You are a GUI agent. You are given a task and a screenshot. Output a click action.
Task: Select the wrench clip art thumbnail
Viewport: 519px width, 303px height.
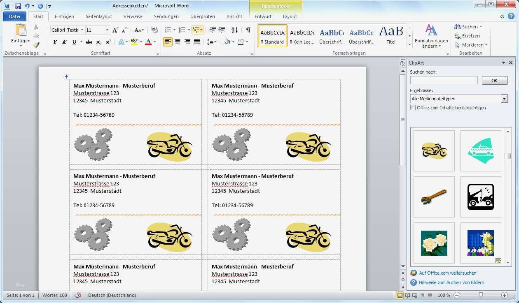[434, 197]
